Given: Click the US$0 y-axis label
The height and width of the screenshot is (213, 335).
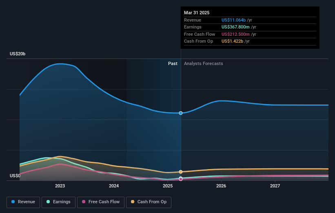Looking at the screenshot, I should 15,176.
